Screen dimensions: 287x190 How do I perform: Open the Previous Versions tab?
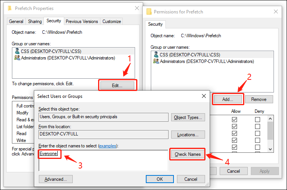pyautogui.click(x=82, y=21)
